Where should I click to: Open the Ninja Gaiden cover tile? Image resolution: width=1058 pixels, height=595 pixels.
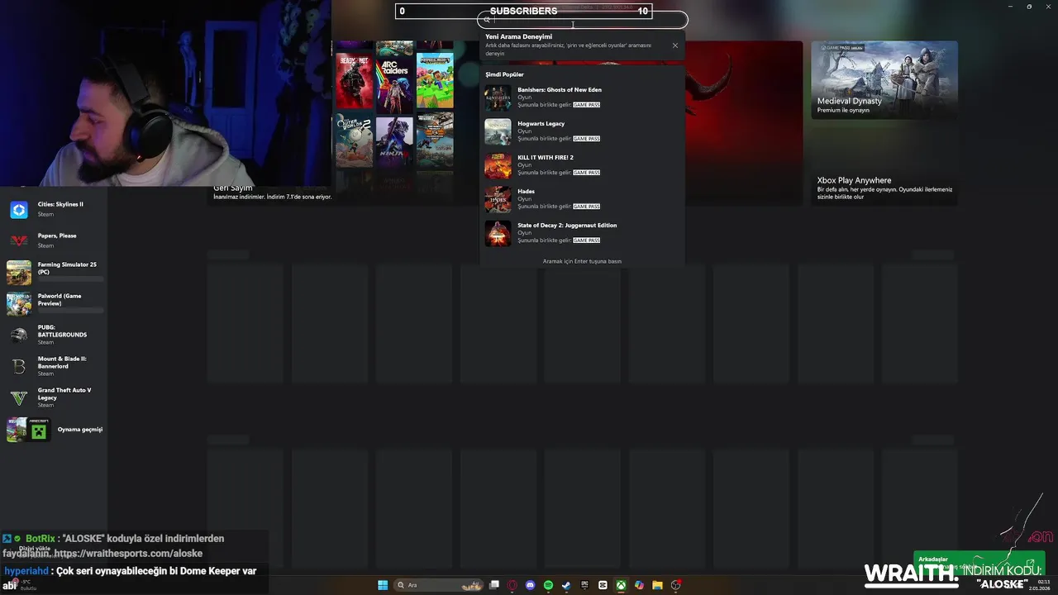click(394, 142)
